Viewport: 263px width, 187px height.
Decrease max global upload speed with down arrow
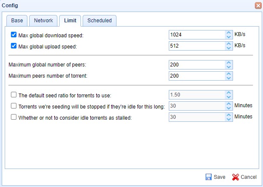coord(229,48)
